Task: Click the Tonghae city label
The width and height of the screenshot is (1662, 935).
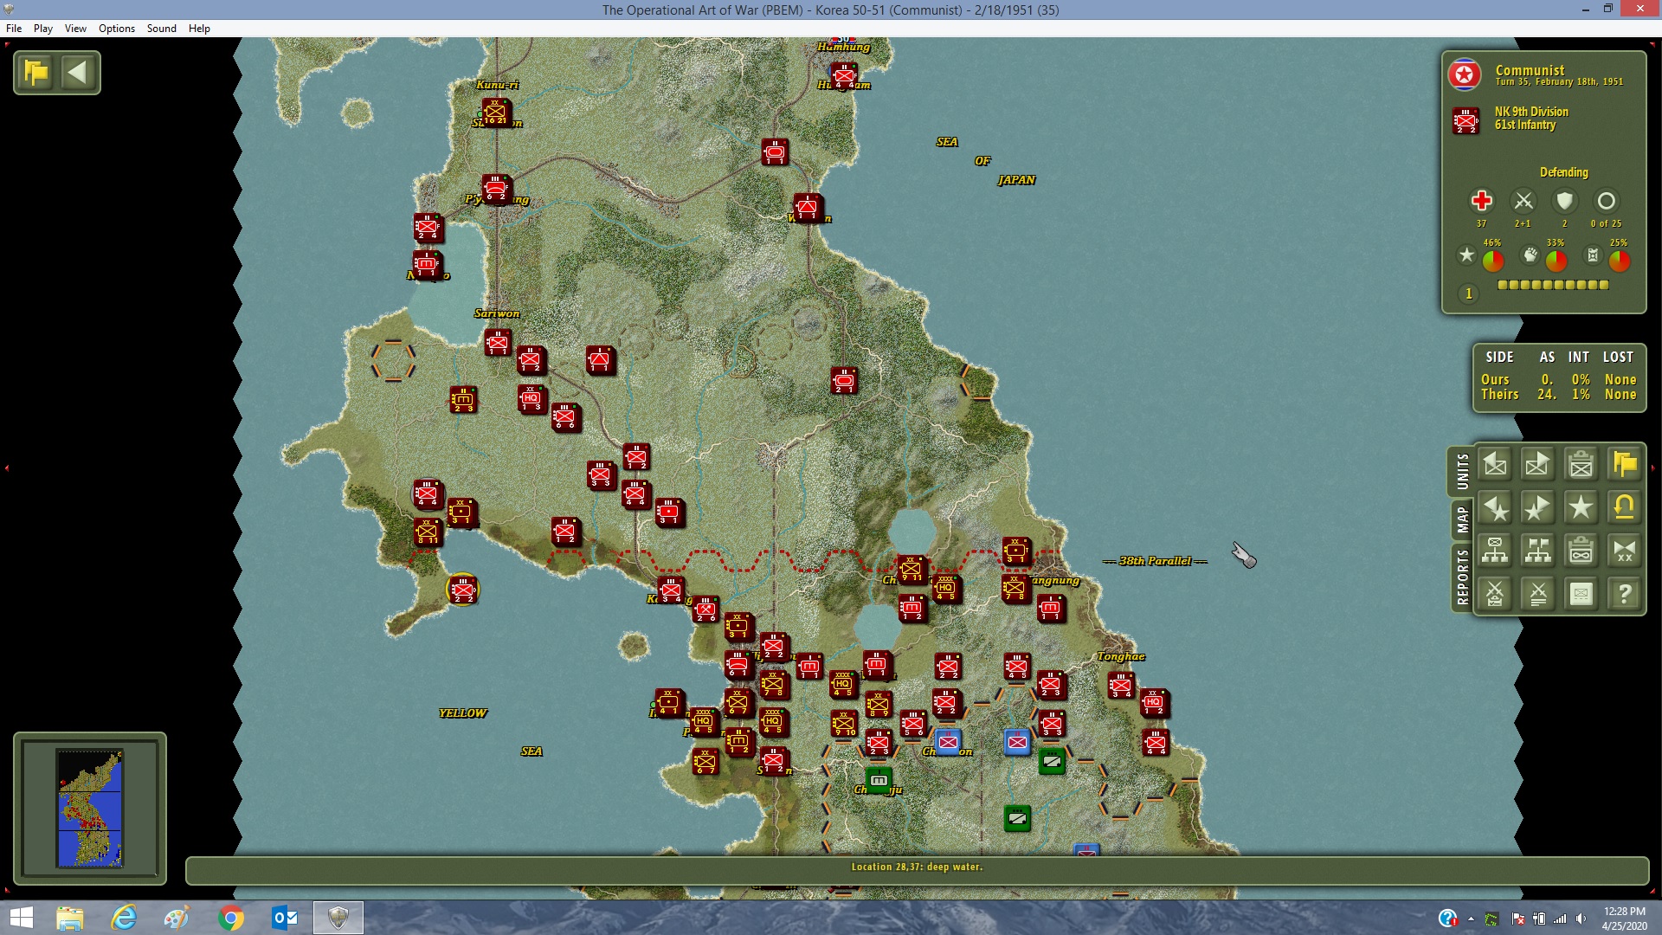Action: 1121,656
